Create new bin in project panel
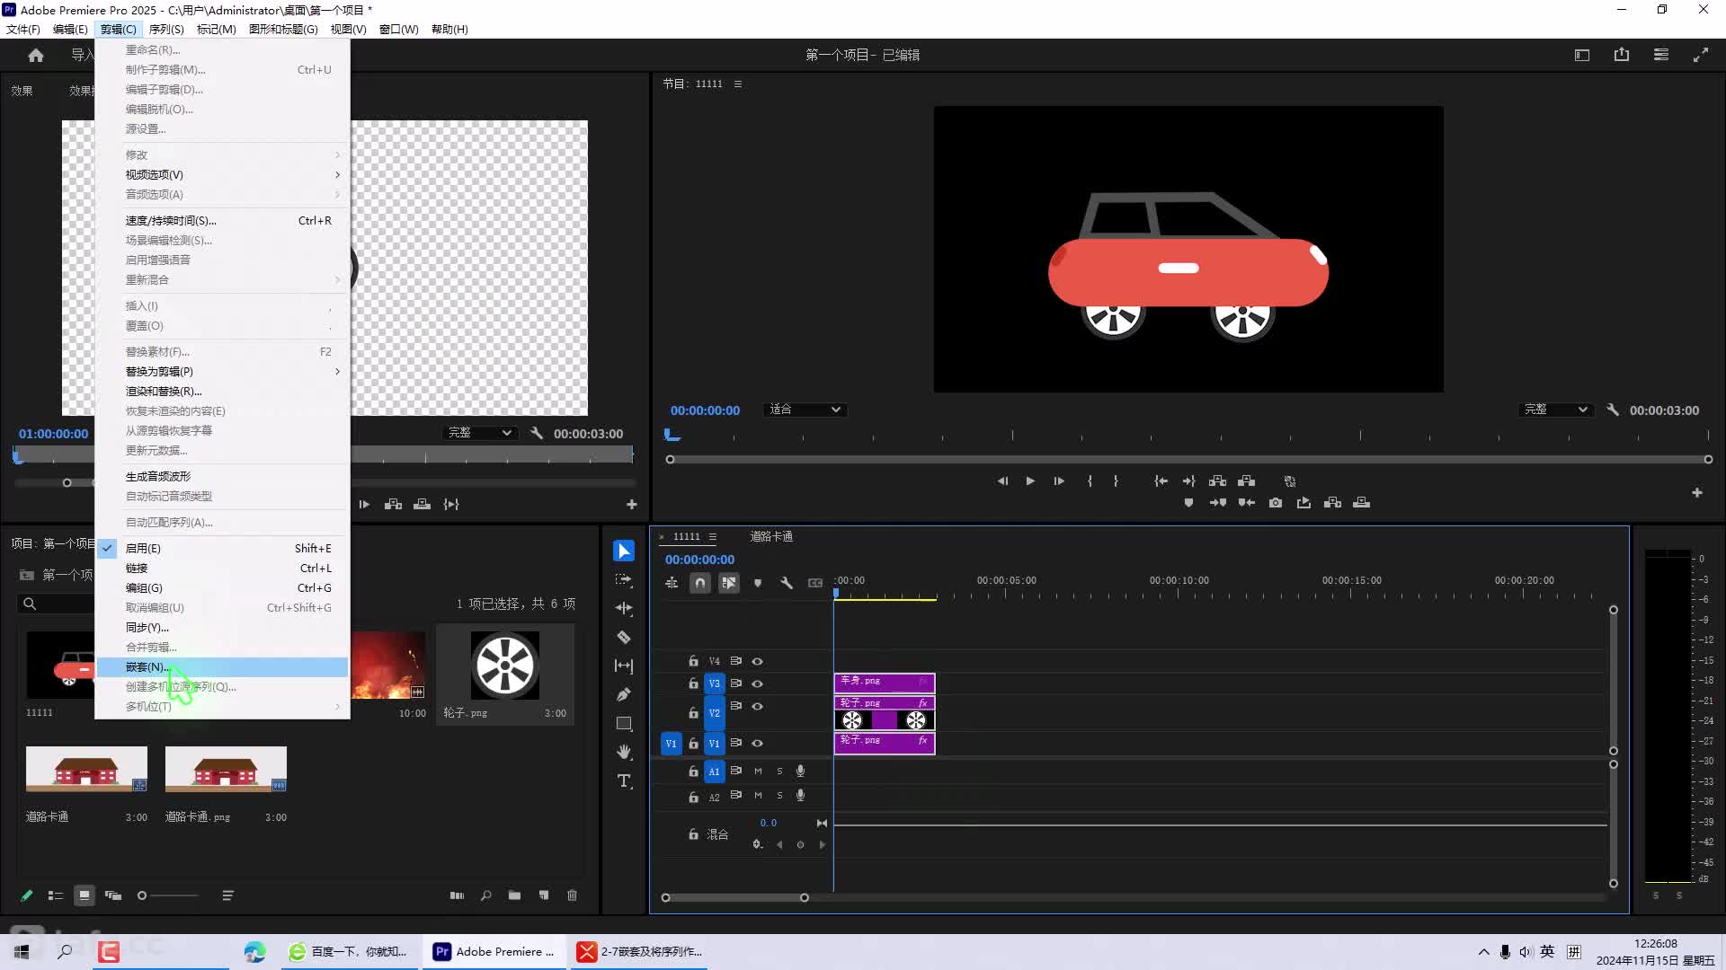Viewport: 1726px width, 970px height. coord(514,895)
